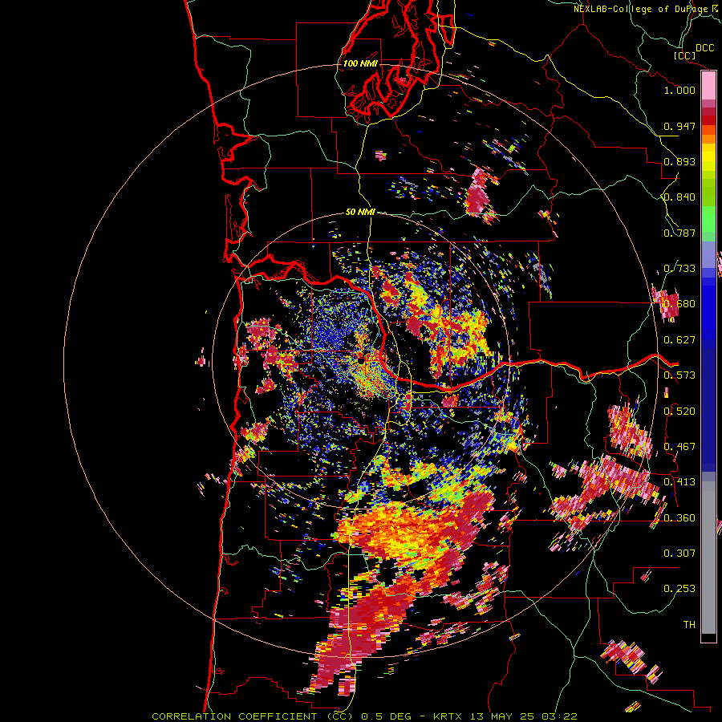Click the 1.000 color scale value
The image size is (722, 722).
pos(679,90)
